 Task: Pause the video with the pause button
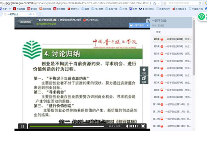[22, 126]
